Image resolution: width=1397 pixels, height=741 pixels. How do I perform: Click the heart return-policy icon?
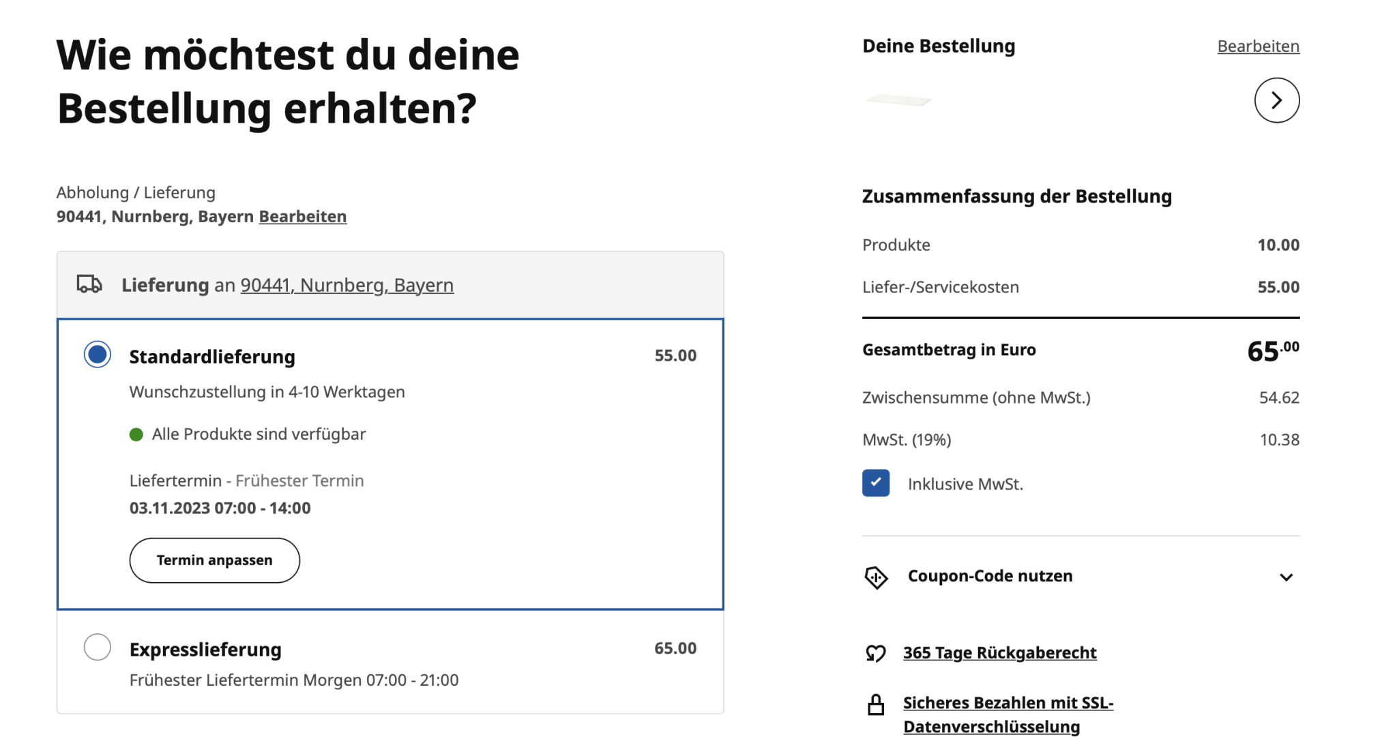(876, 653)
